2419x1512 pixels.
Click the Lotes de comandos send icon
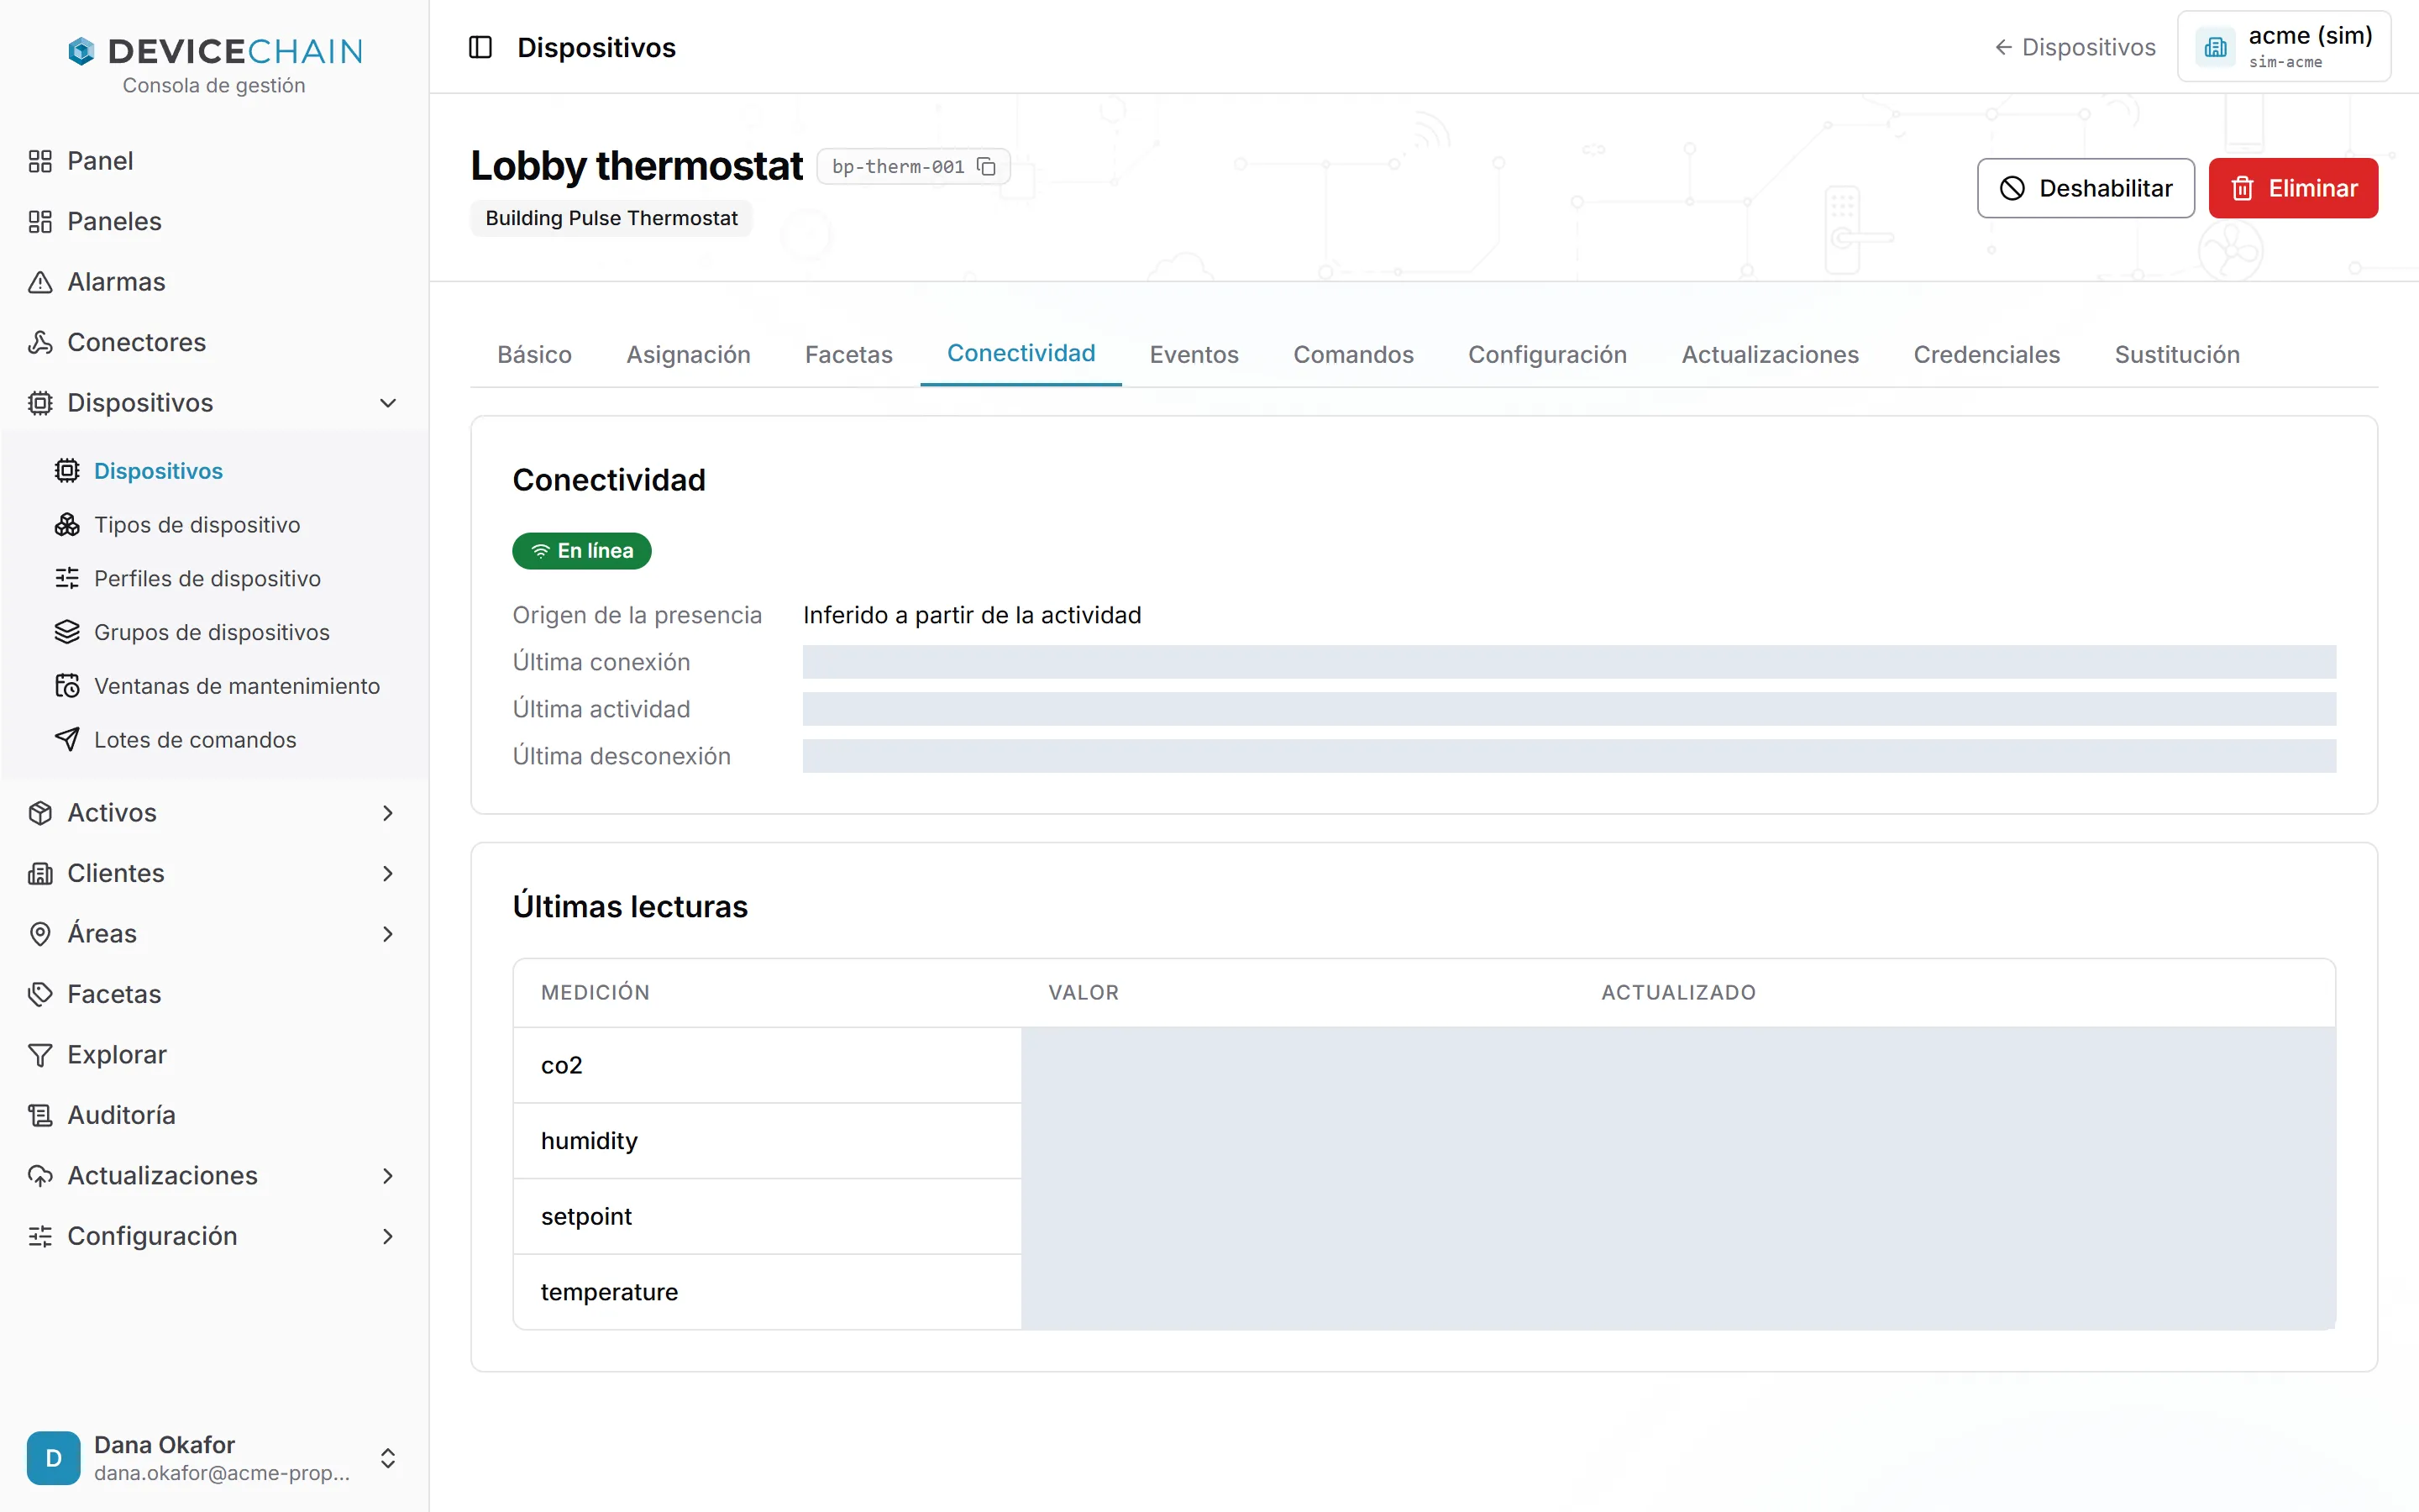point(67,740)
